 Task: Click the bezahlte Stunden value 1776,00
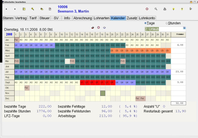(x=44, y=111)
